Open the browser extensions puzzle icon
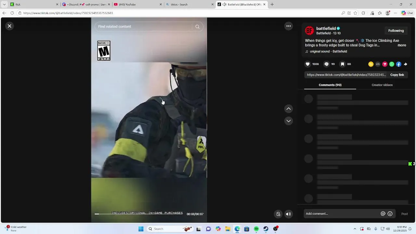Viewport: 416px width, 234px height. click(363, 13)
